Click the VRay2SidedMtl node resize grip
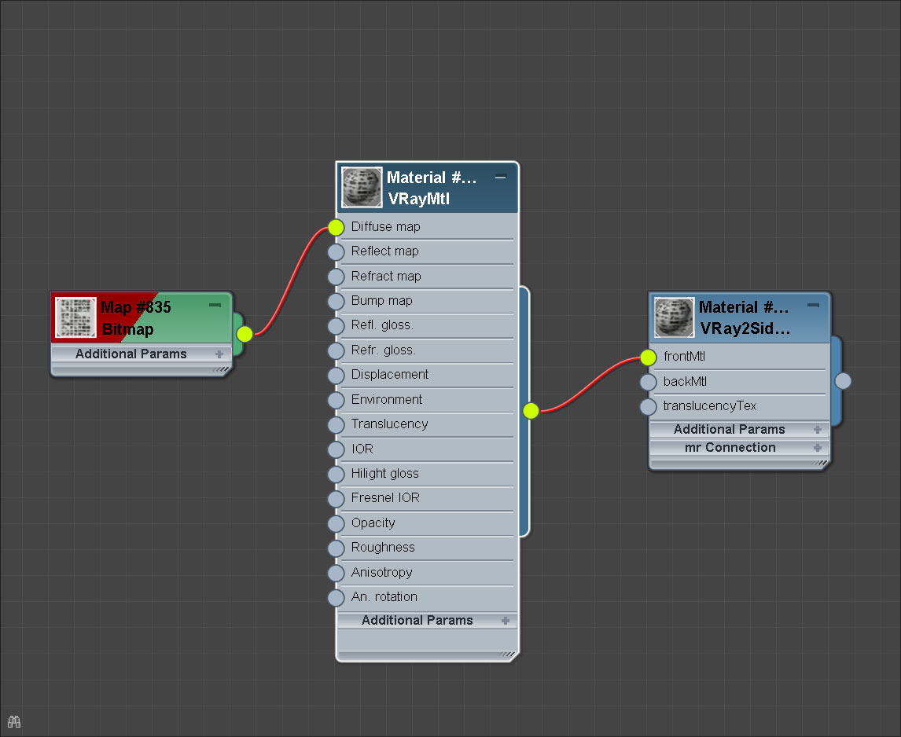901x737 pixels. [820, 463]
